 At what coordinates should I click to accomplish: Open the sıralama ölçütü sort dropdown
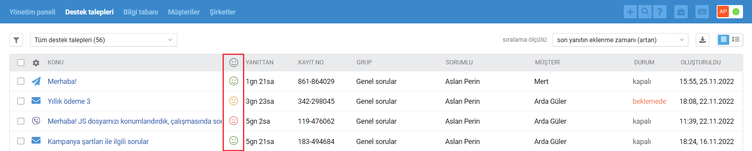[620, 40]
